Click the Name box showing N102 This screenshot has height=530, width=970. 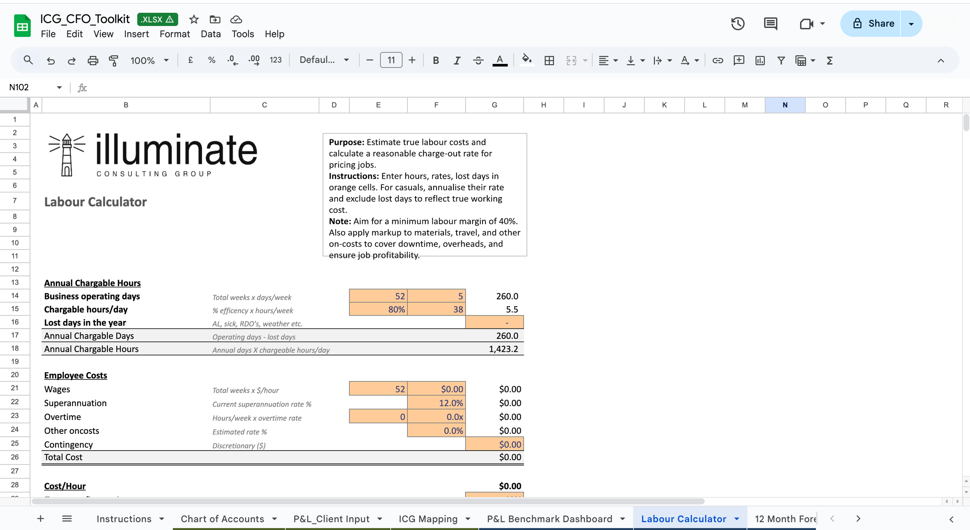point(35,87)
